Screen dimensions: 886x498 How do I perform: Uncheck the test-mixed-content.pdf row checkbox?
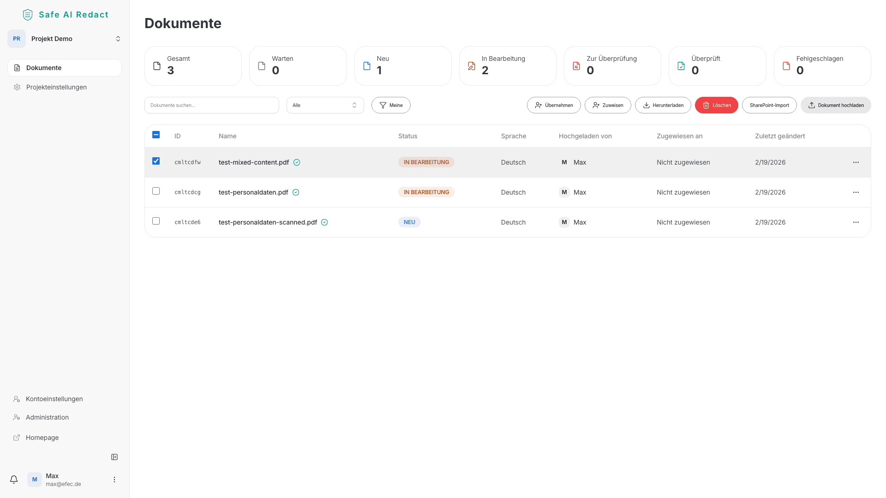click(156, 161)
